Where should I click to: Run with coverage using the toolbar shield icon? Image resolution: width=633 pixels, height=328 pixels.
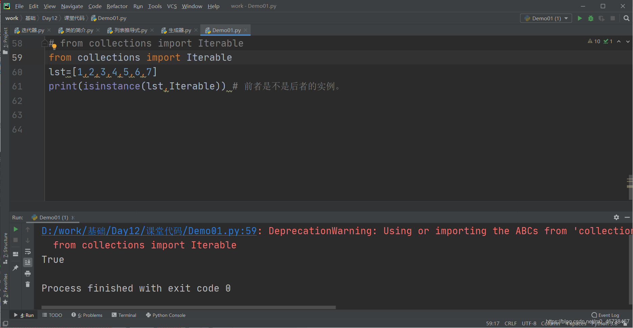click(602, 18)
